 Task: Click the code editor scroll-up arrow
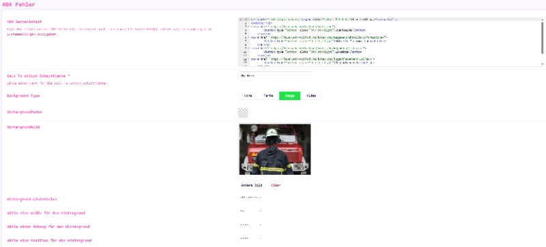(x=542, y=20)
